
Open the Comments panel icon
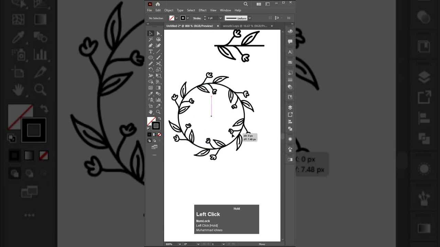[x=290, y=42]
